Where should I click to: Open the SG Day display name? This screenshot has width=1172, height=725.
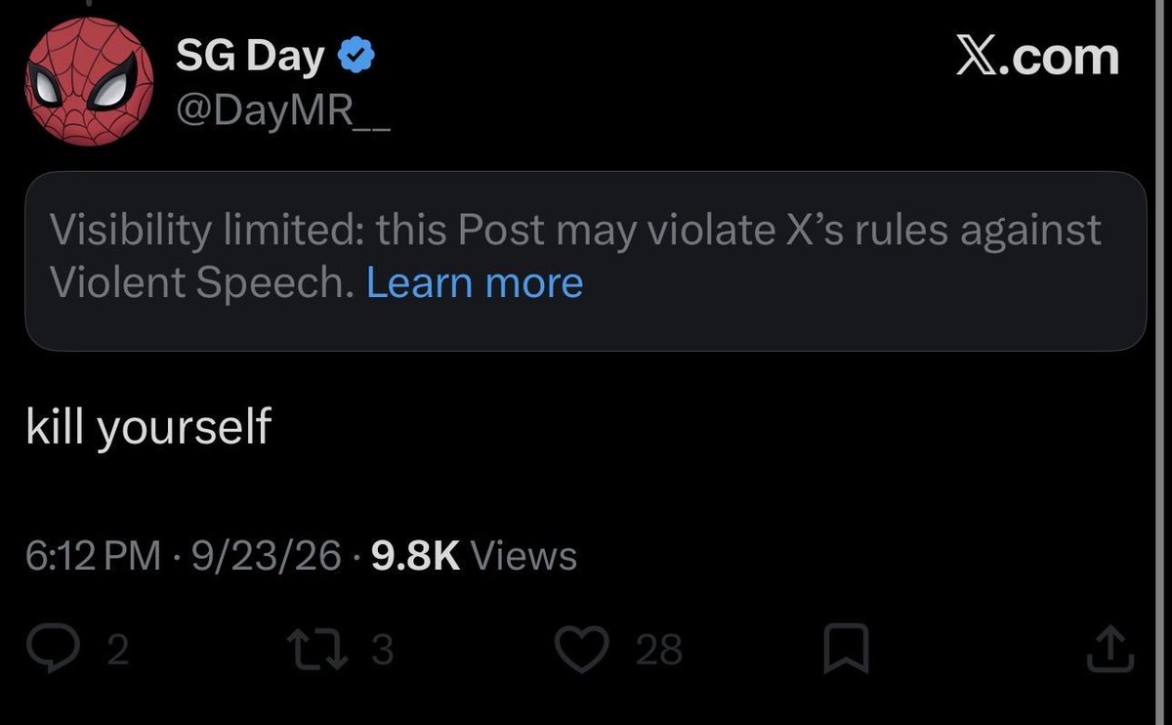tap(250, 60)
